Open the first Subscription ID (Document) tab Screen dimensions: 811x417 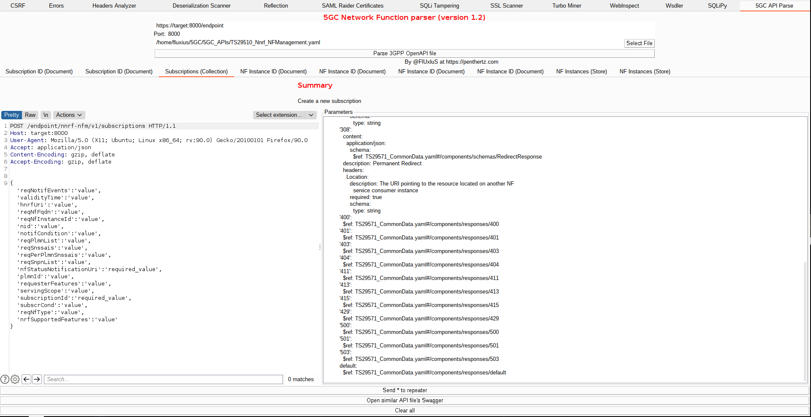pyautogui.click(x=39, y=72)
